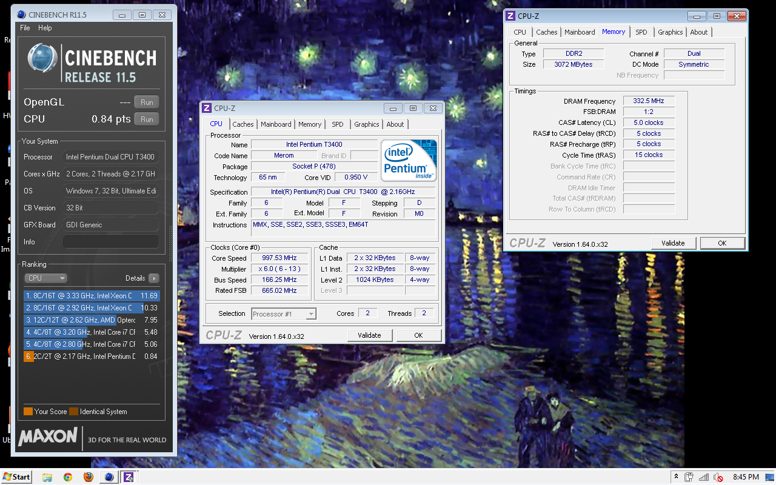Viewport: 776px width, 485px height.
Task: Open Windows Explorer from the taskbar
Action: pos(47,477)
